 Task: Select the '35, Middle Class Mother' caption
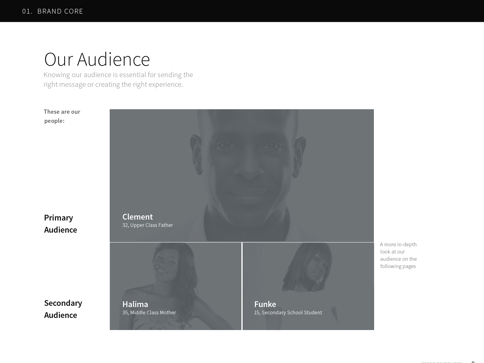coord(149,312)
